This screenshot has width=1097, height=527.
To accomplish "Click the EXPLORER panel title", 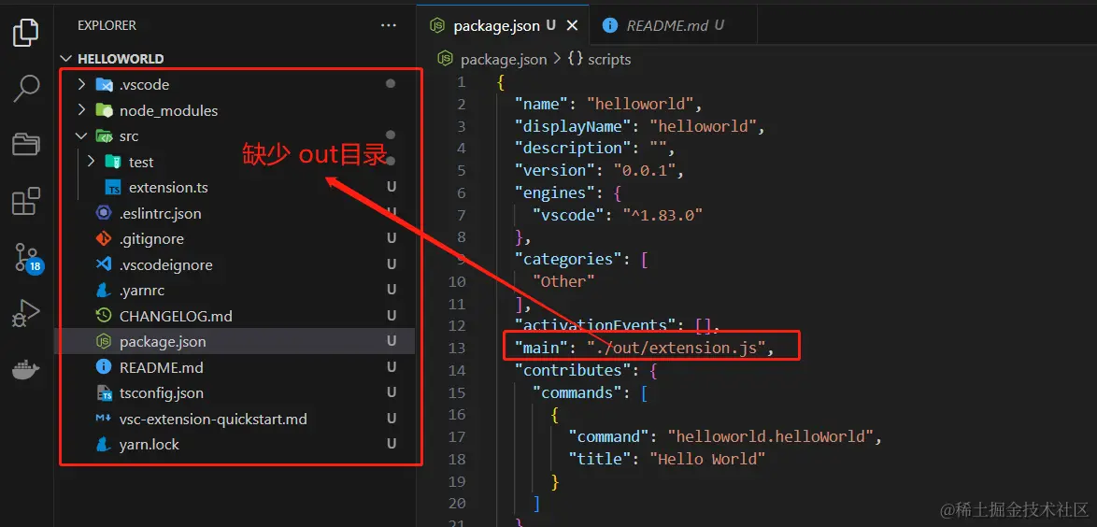I will [x=107, y=25].
